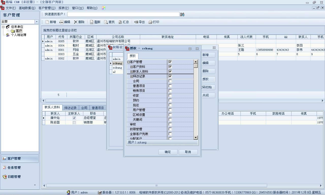Open the 客户管理 menu in menu bar
This screenshot has height=195, width=325.
click(x=47, y=8)
